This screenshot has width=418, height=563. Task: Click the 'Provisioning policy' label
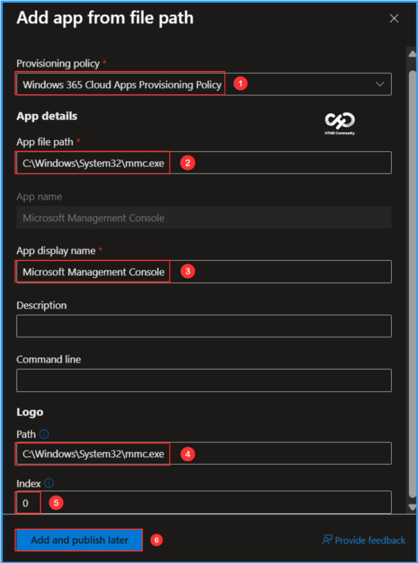pyautogui.click(x=58, y=64)
